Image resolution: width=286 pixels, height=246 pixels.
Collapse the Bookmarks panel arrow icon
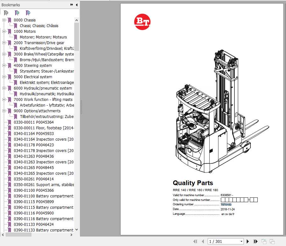pyautogui.click(x=77, y=5)
